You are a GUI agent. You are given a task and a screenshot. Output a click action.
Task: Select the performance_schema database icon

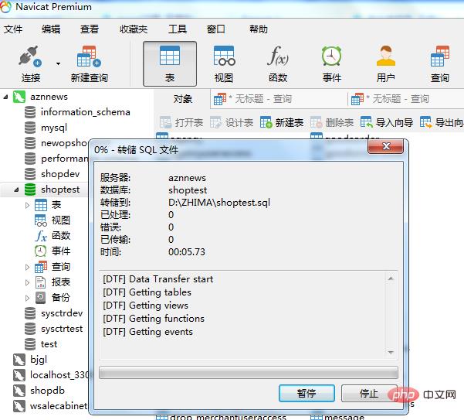click(x=30, y=159)
